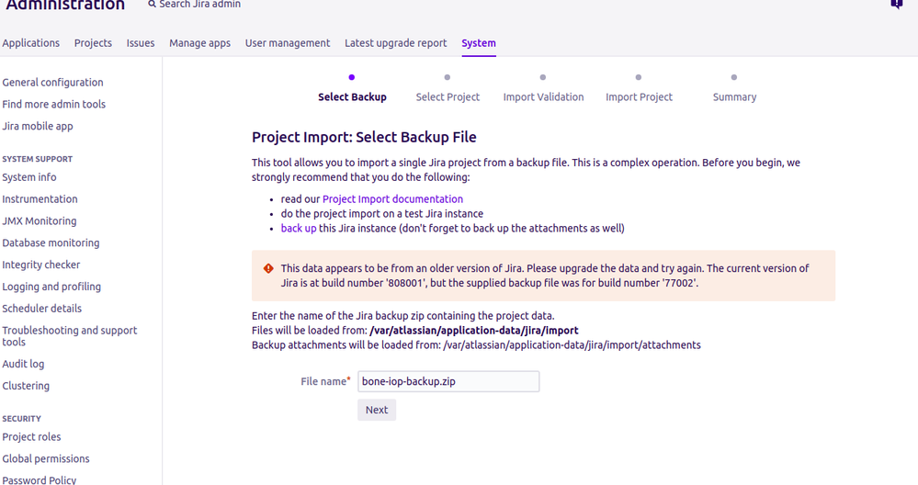Click the Project Import heading
The width and height of the screenshot is (918, 485).
(364, 138)
